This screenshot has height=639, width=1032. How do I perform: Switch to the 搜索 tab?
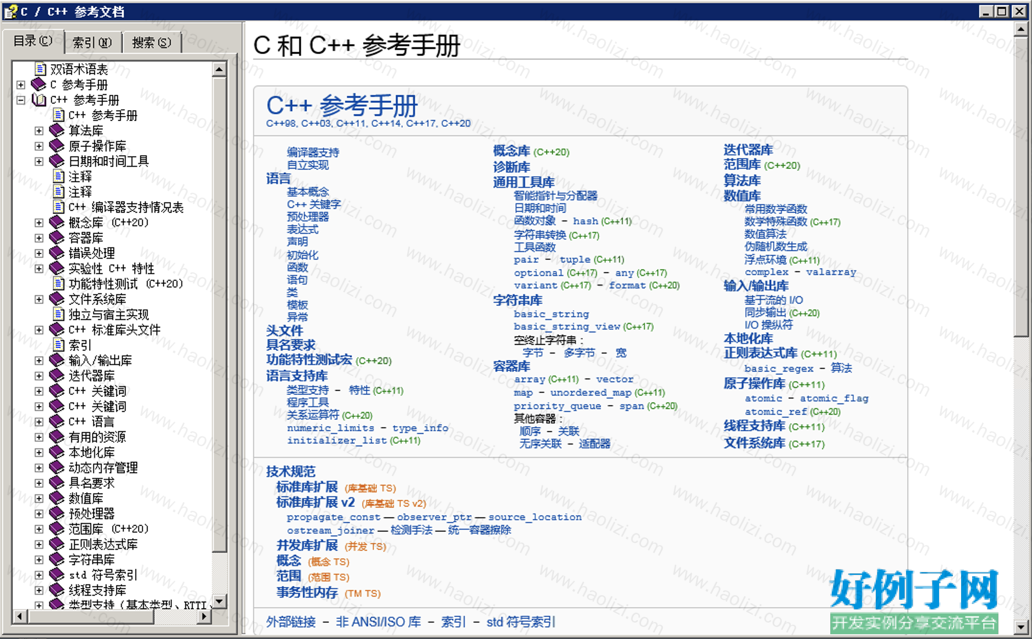151,43
